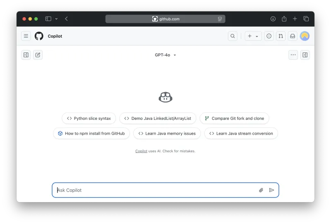The height and width of the screenshot is (224, 331).
Task: Select the Demo Java LinkedList/ArrayList suggestion
Action: [x=158, y=118]
